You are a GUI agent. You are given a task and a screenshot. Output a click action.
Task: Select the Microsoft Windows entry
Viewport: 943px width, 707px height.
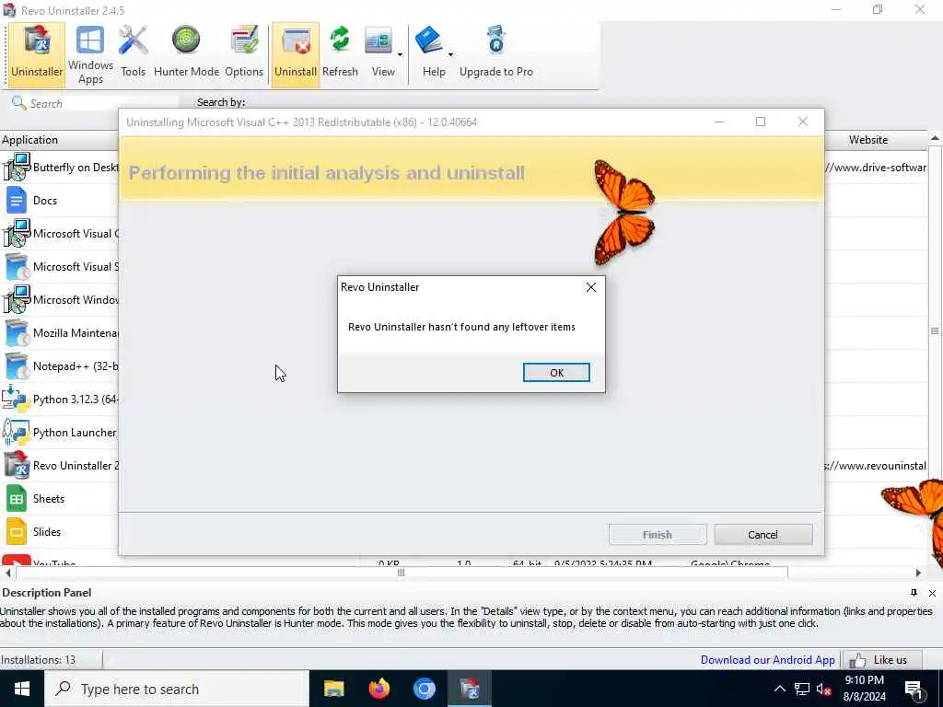coord(60,299)
